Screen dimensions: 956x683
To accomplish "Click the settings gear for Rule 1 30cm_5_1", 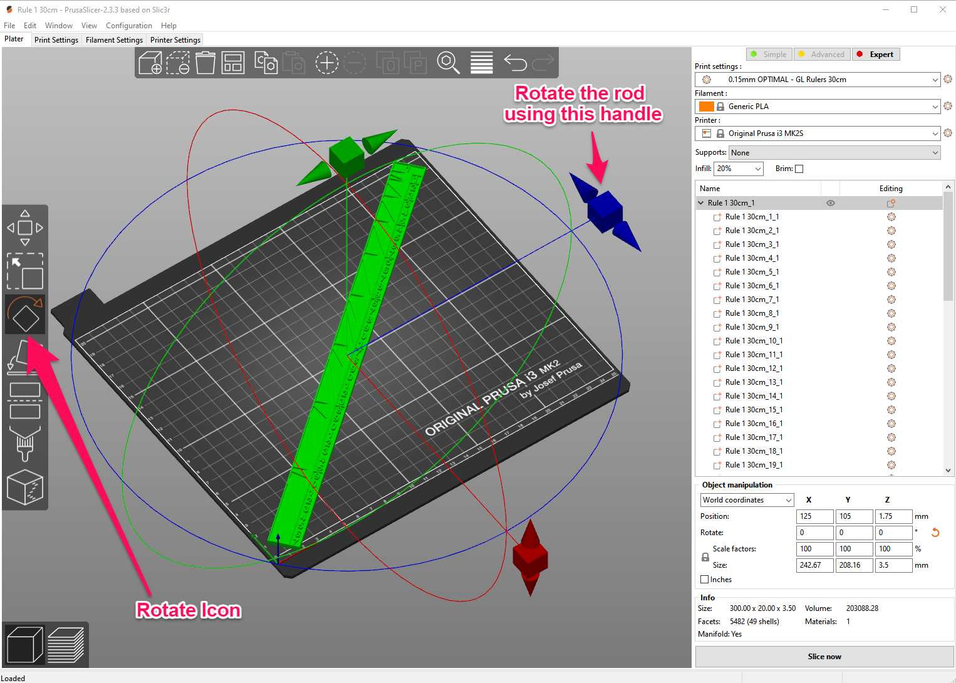I will (891, 272).
